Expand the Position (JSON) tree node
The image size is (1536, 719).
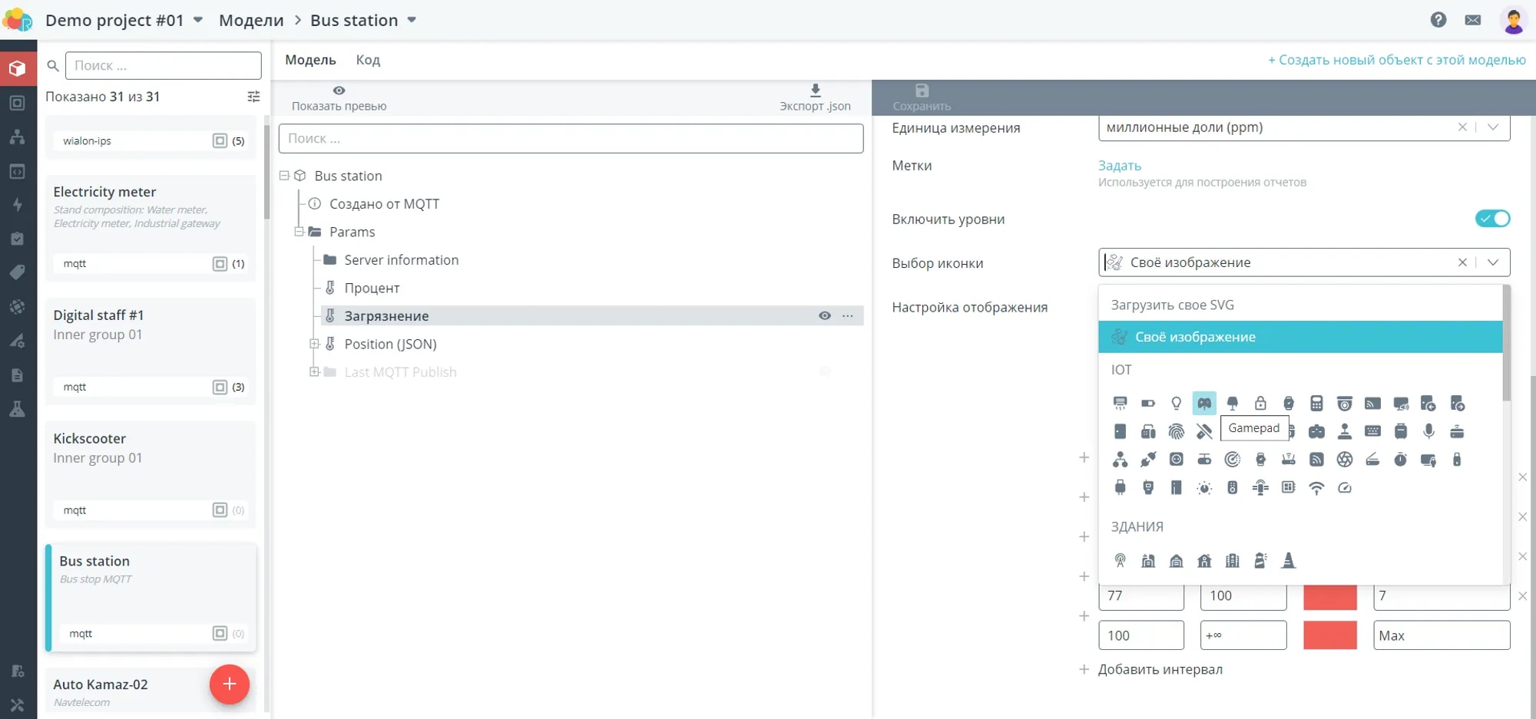[x=314, y=345]
